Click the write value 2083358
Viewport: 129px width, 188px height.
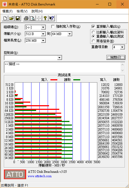[x=104, y=107]
